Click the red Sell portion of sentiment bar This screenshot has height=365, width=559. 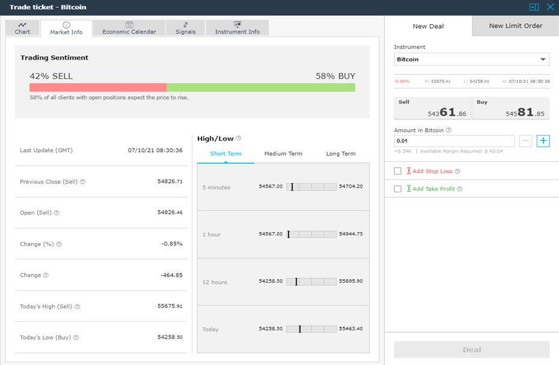point(98,87)
